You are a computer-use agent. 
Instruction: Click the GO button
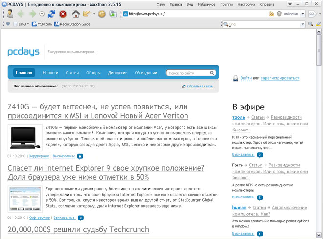pos(312,14)
